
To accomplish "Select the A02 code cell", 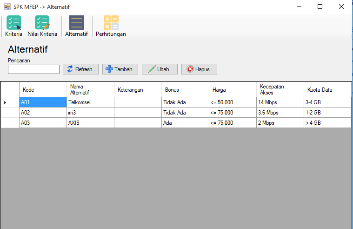I will pyautogui.click(x=43, y=113).
